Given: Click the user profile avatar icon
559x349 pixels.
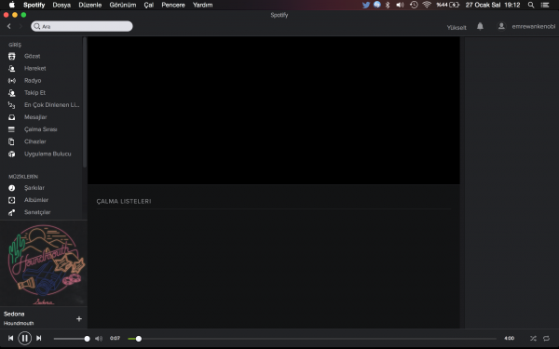Looking at the screenshot, I should [x=501, y=26].
